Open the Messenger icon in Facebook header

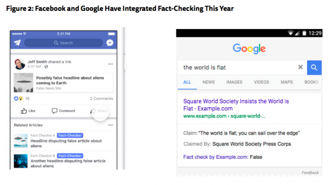point(110,43)
